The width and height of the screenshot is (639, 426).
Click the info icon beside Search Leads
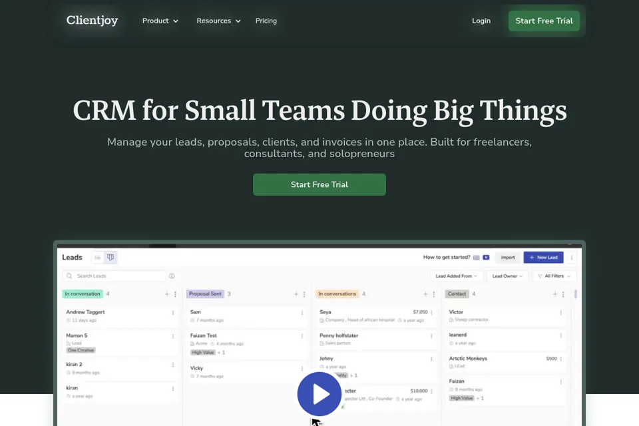tap(172, 276)
